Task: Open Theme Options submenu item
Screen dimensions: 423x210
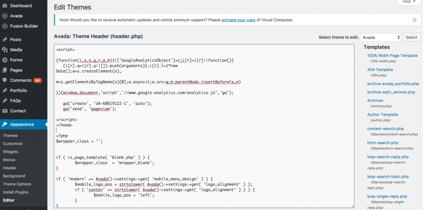Action: [17, 184]
